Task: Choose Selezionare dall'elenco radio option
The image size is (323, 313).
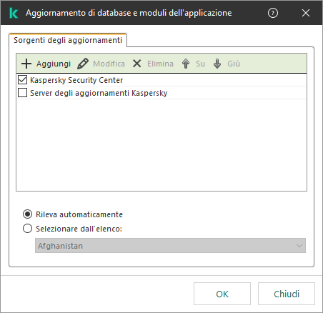Action: pyautogui.click(x=27, y=229)
